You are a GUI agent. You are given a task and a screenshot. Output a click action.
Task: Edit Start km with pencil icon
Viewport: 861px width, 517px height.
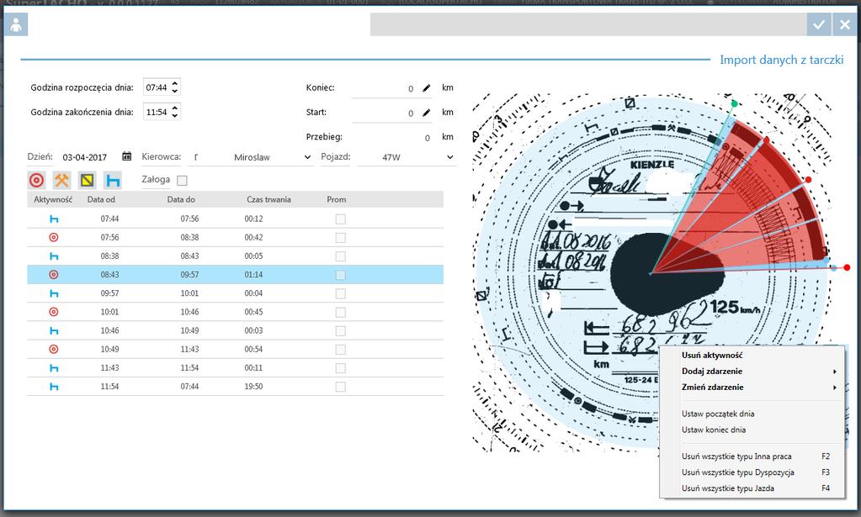coord(426,113)
